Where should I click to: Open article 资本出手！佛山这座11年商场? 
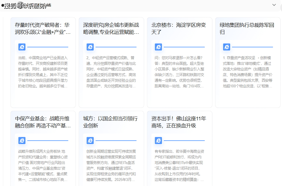[x=179, y=122]
